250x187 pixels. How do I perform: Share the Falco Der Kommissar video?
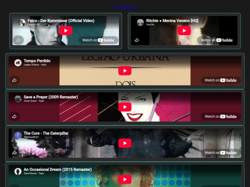coord(19,40)
